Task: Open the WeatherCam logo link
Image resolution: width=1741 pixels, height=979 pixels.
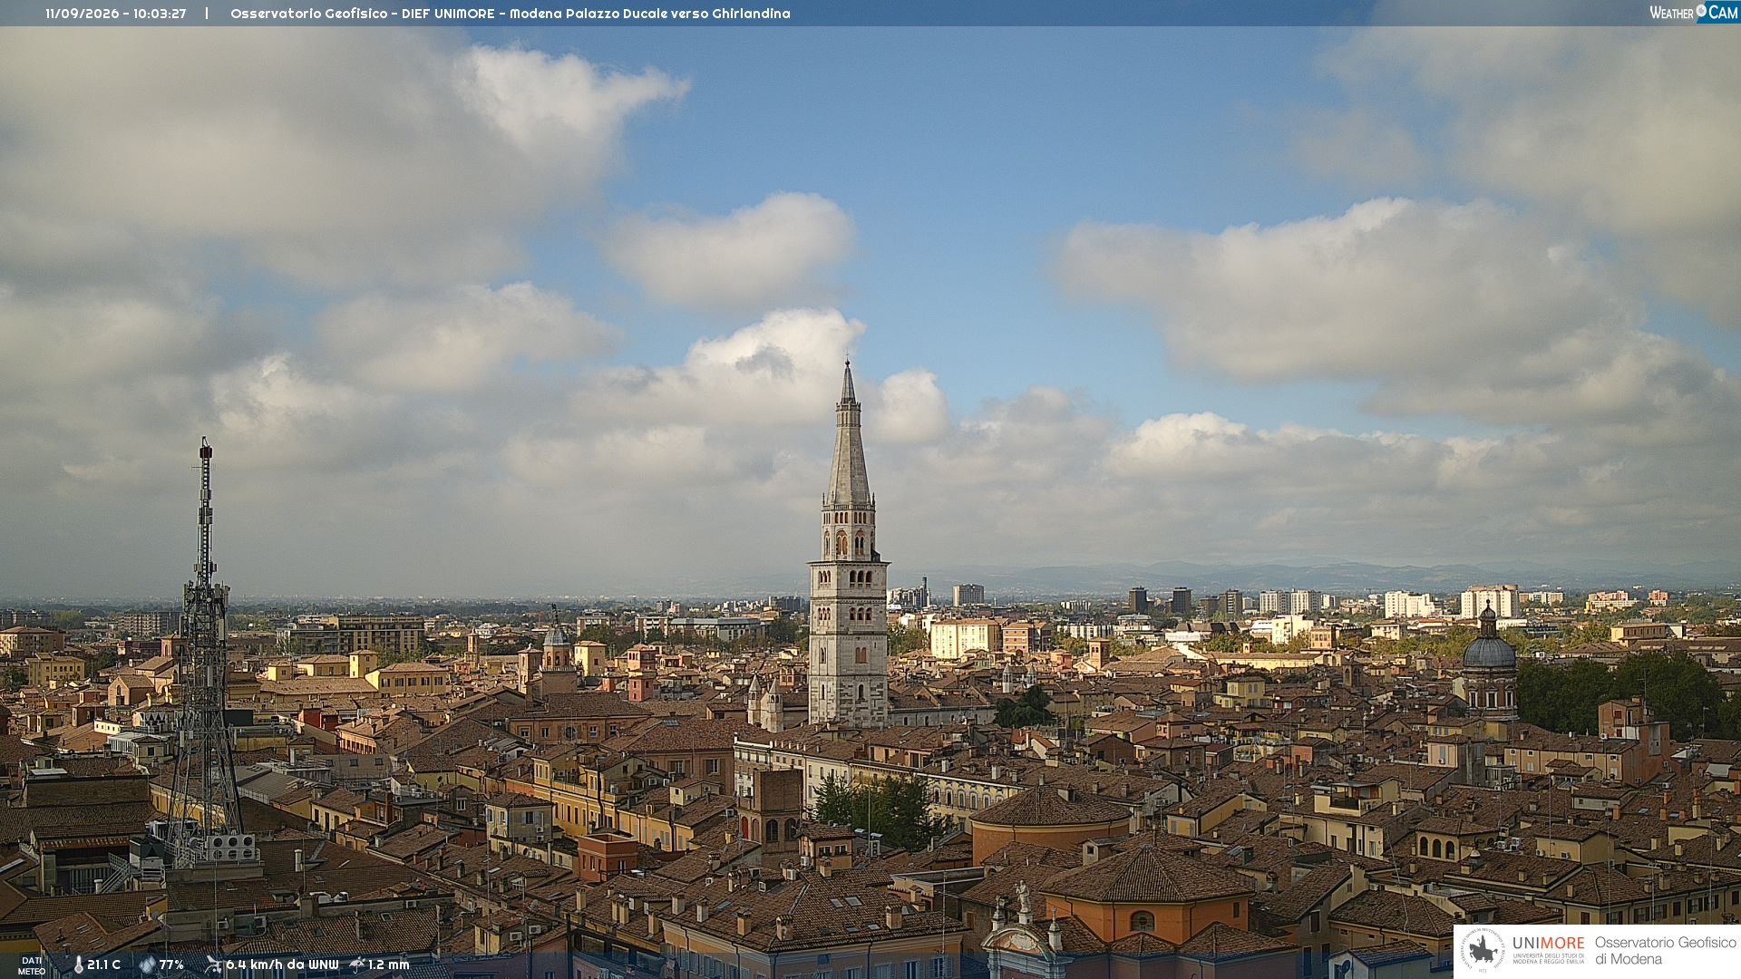Action: pos(1694,12)
